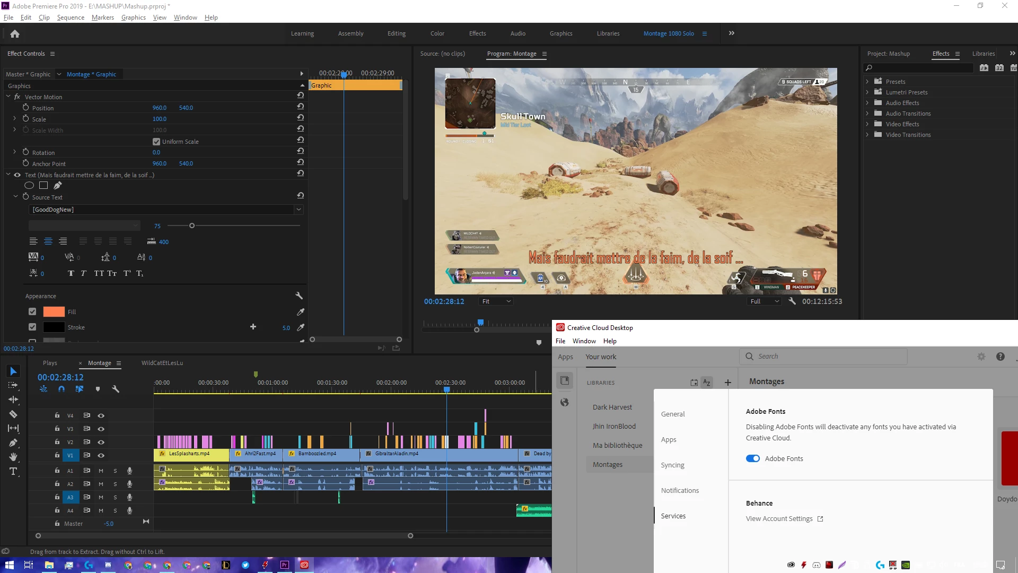Image resolution: width=1018 pixels, height=573 pixels.
Task: Pick the Pen tool under text mask shapes
Action: [x=58, y=185]
